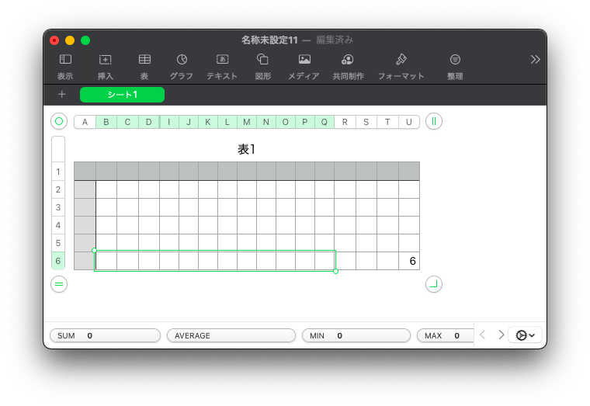Click the 共同制作 collaborate icon

[x=348, y=60]
